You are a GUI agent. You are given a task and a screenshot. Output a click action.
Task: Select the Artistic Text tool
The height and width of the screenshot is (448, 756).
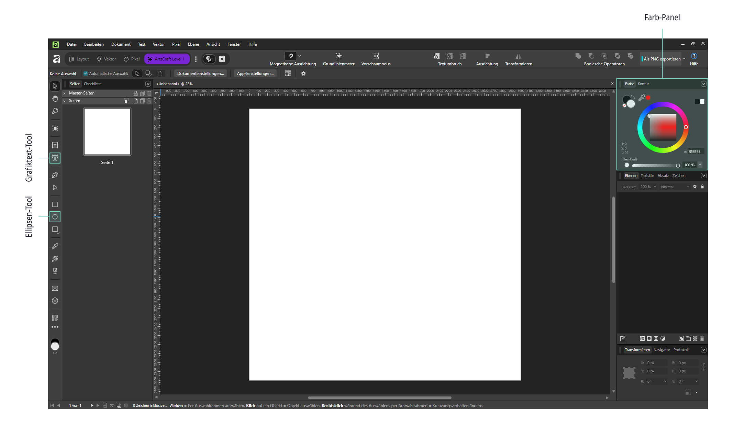(x=55, y=158)
